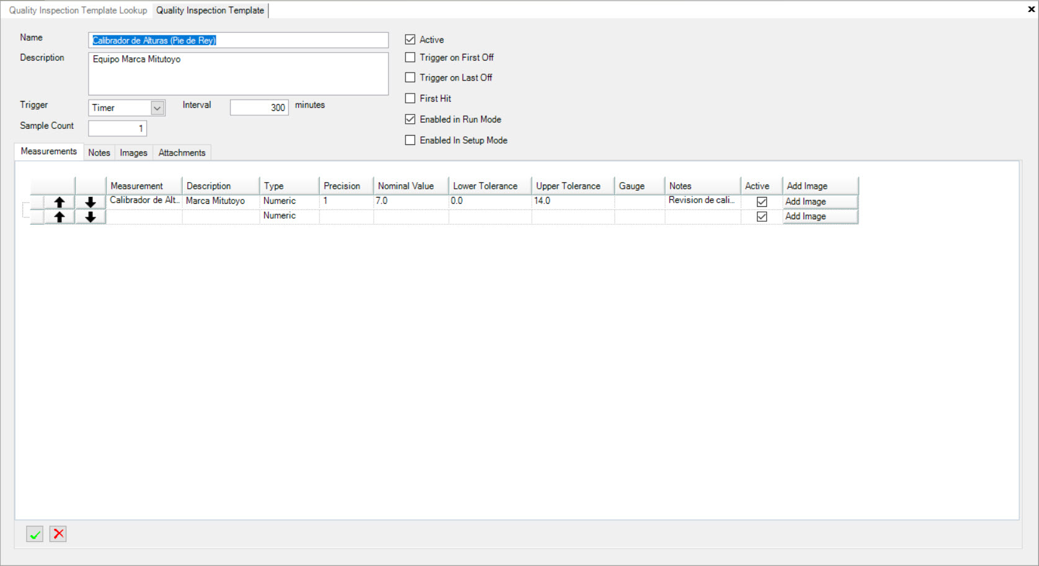
Task: Select the 'Revision de cali..' notes cell
Action: point(703,201)
